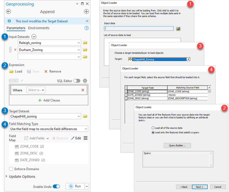Click the Query box scrollbar down arrow
This screenshot has height=192, width=229.
pos(211,165)
